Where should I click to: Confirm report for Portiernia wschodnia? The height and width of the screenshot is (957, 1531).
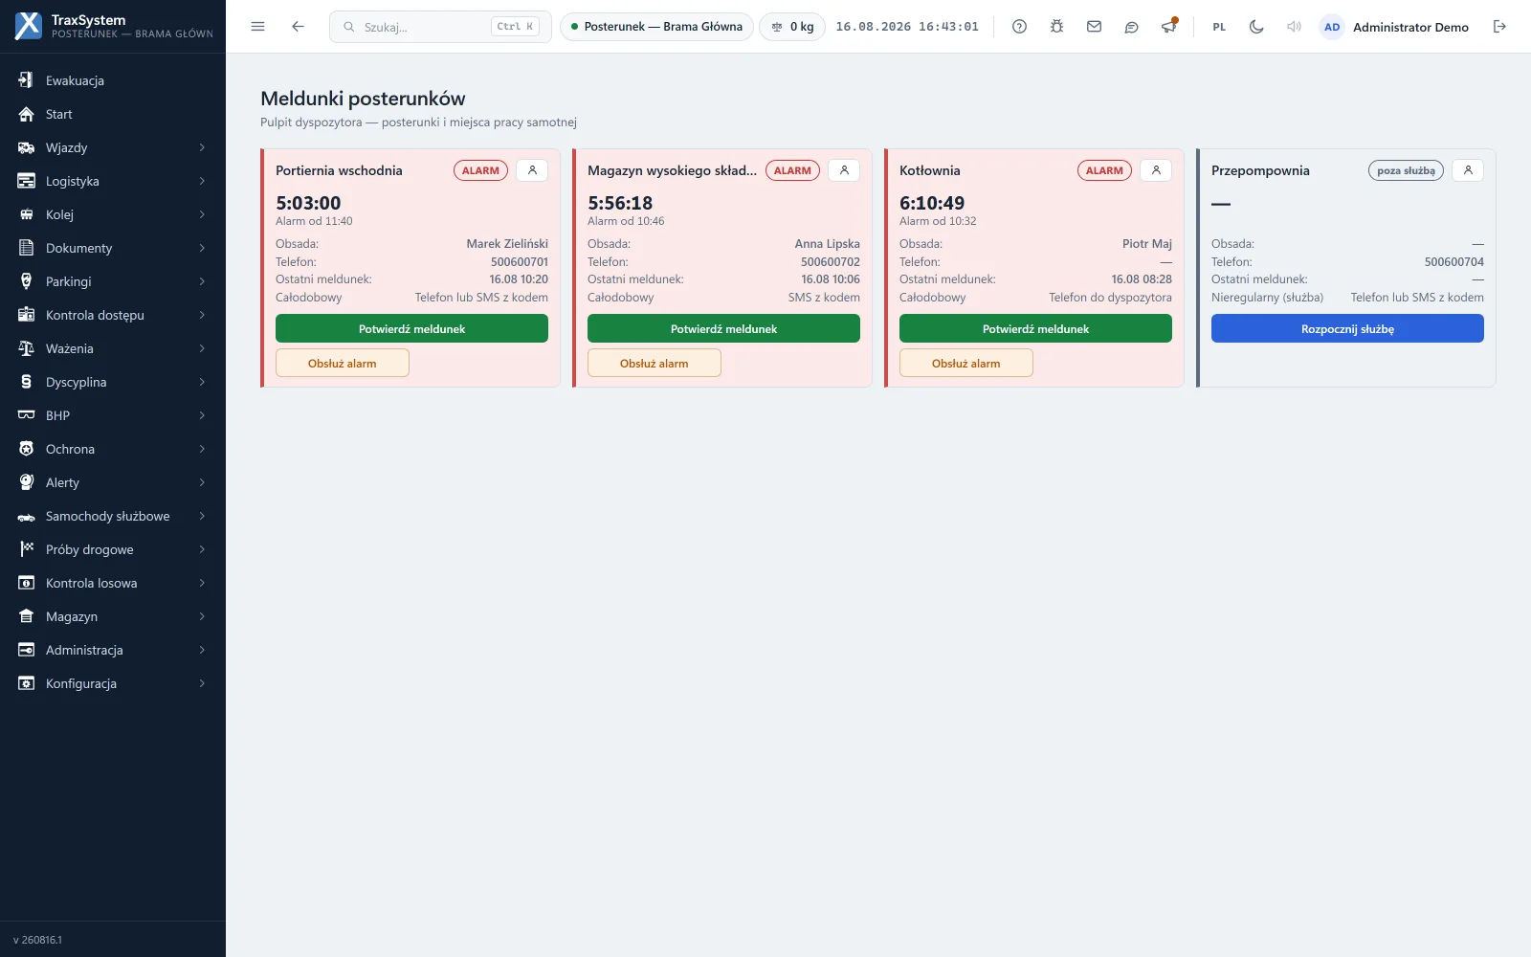[x=411, y=328]
